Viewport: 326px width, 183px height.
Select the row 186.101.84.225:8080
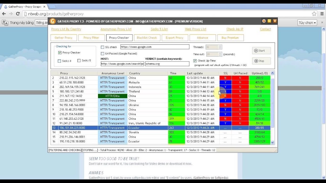(161, 128)
